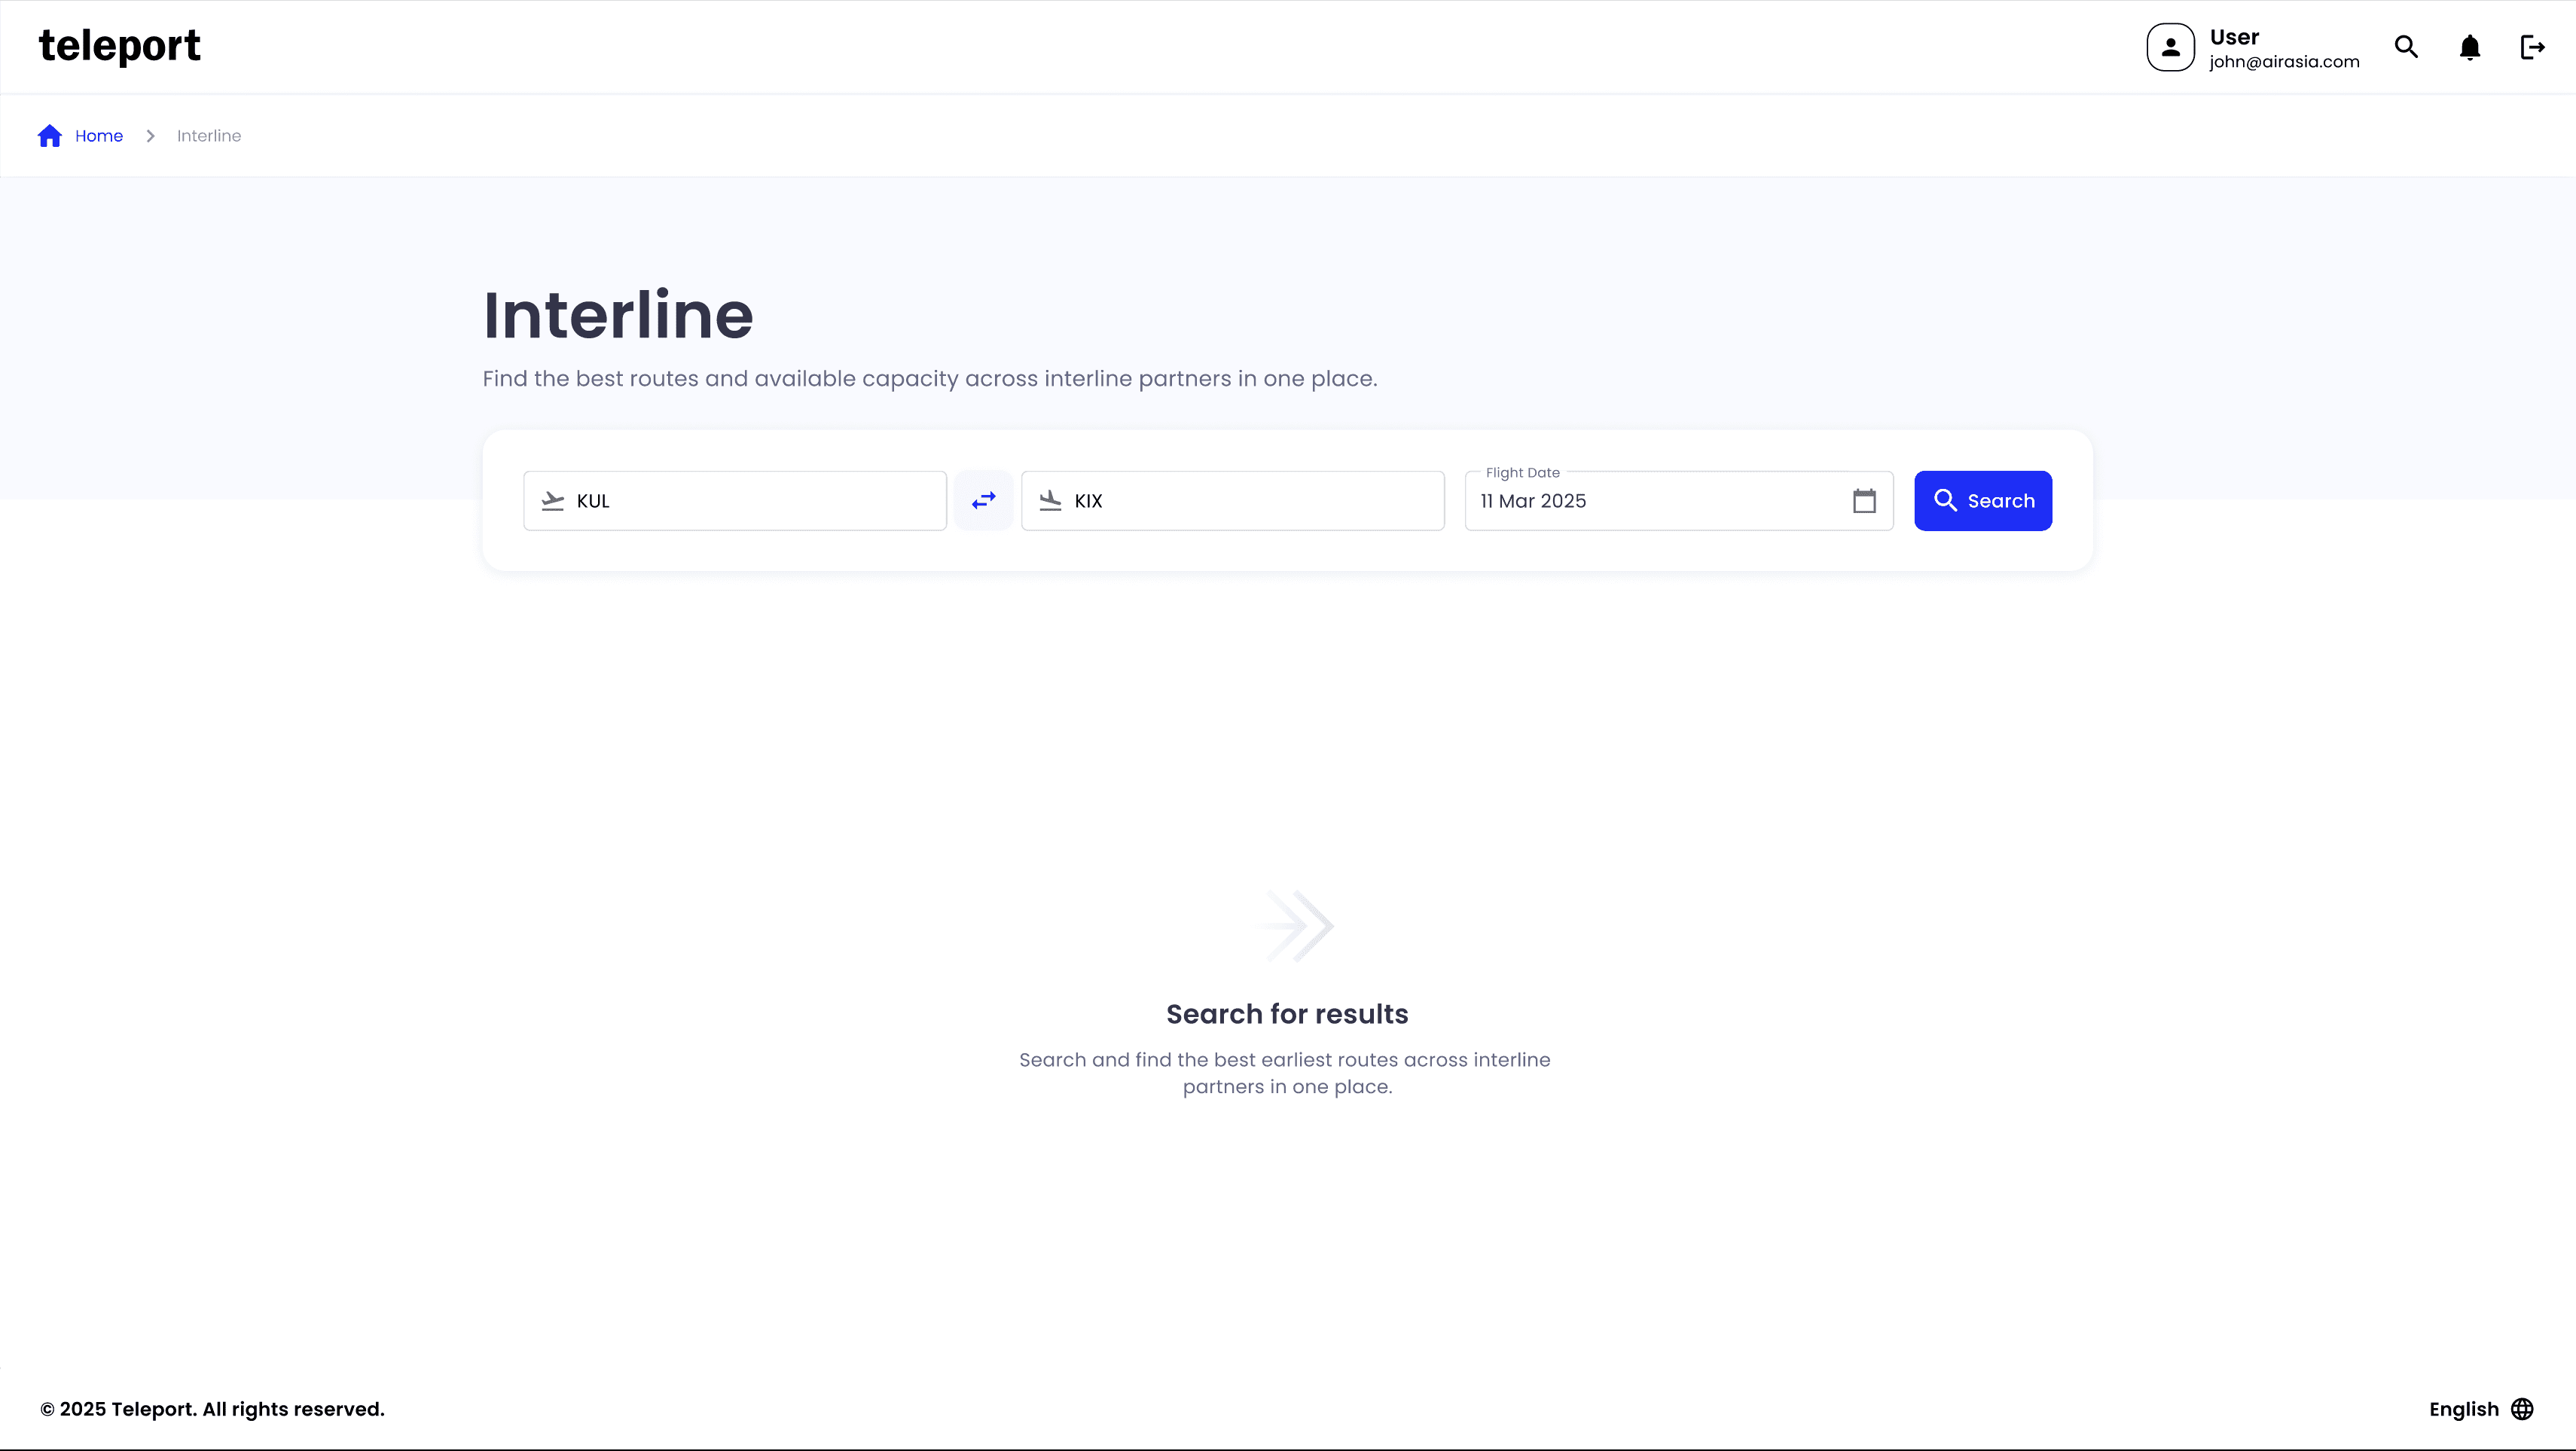This screenshot has height=1451, width=2576.
Task: Click the double-chevron empty state graphic
Action: tap(1297, 926)
